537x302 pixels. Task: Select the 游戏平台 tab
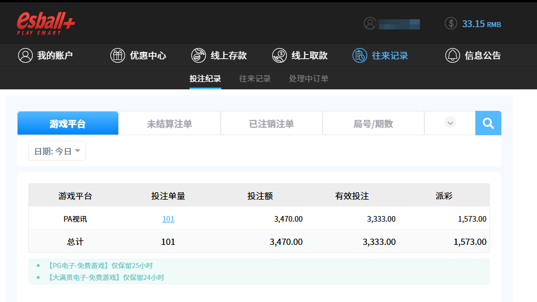[x=68, y=123]
